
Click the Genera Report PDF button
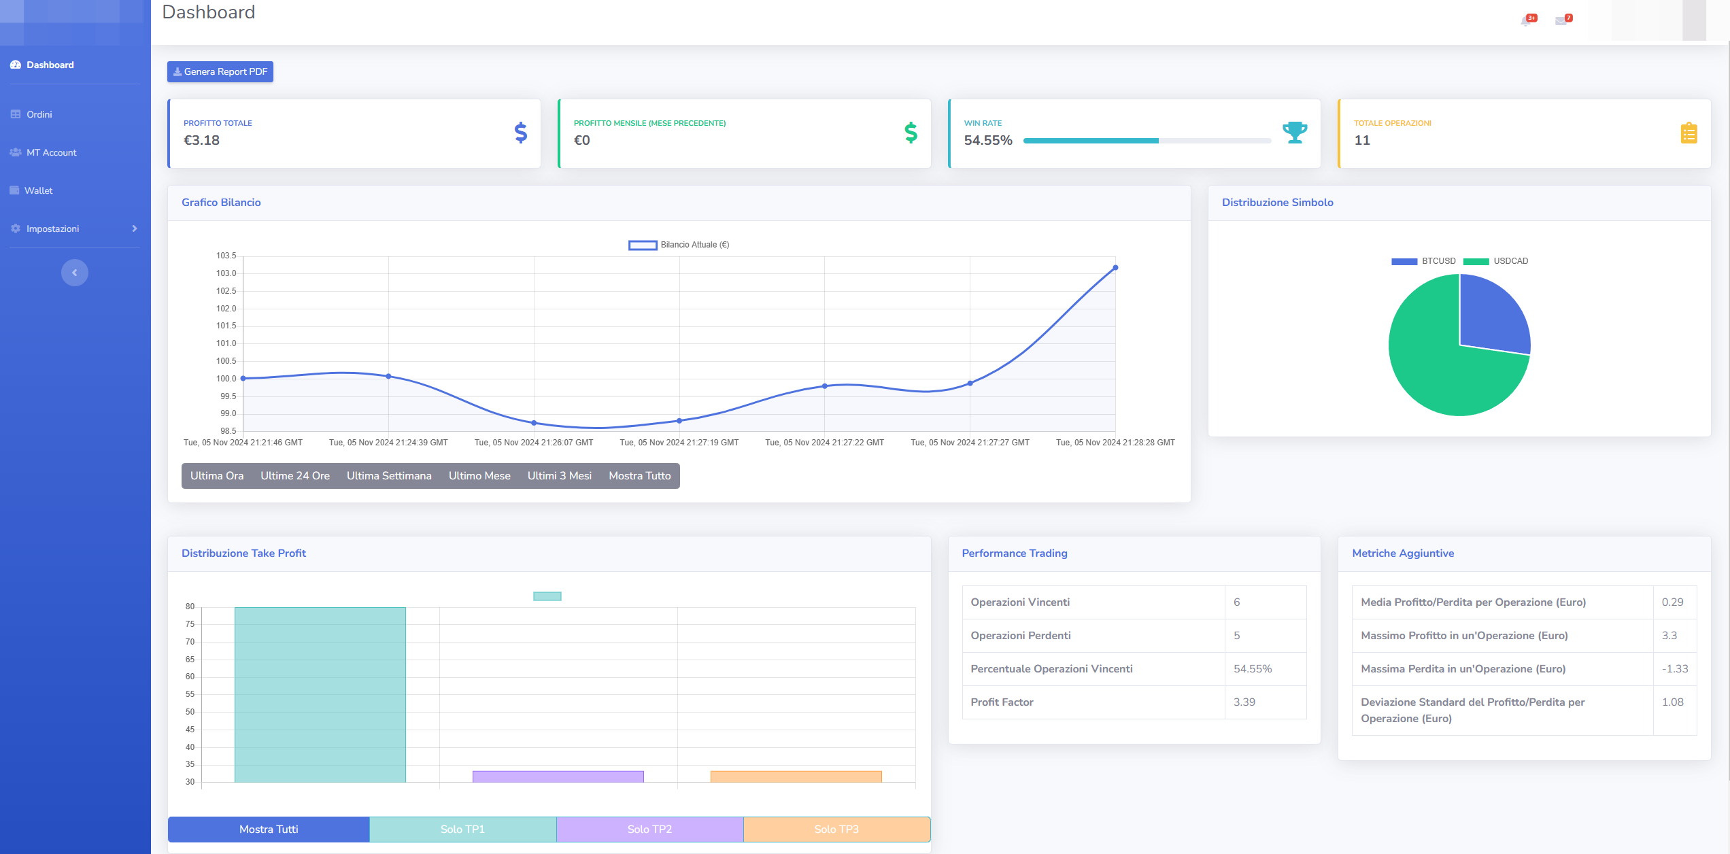click(x=220, y=71)
